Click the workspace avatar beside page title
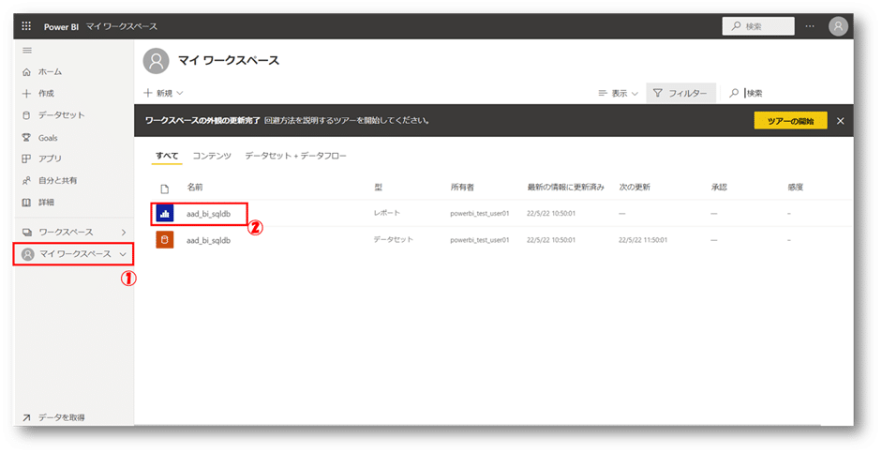 (156, 61)
